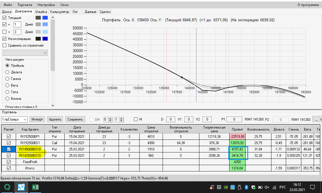
Task: Click the days field containing 1
Action: pos(17,24)
